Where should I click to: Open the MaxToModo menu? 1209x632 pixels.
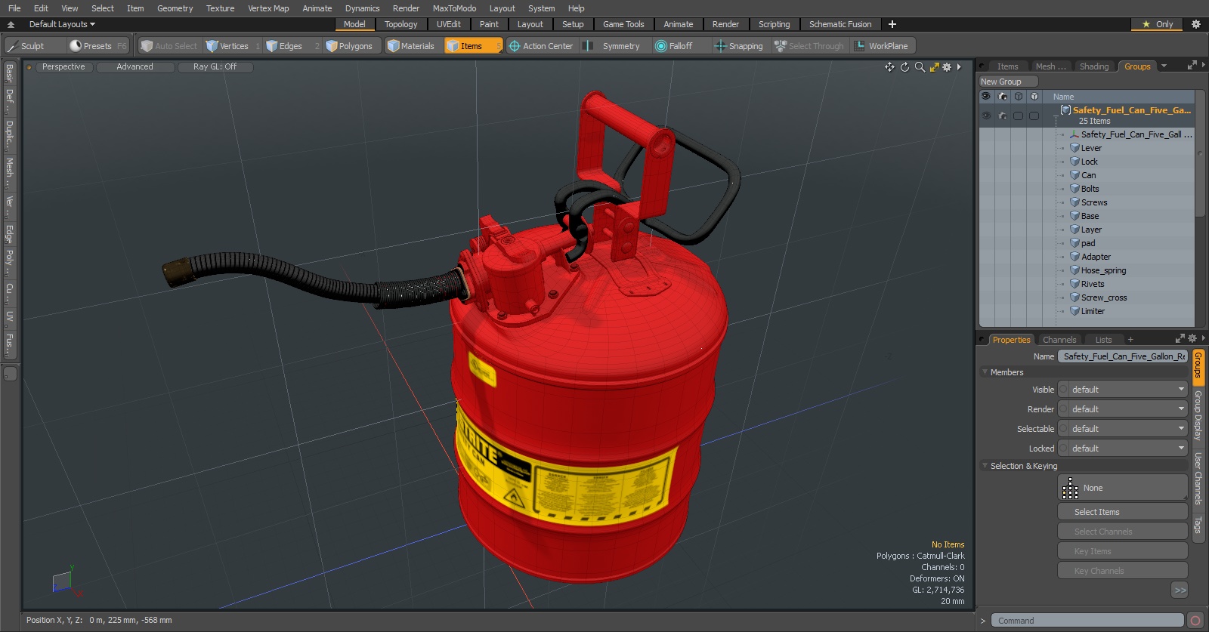tap(454, 8)
